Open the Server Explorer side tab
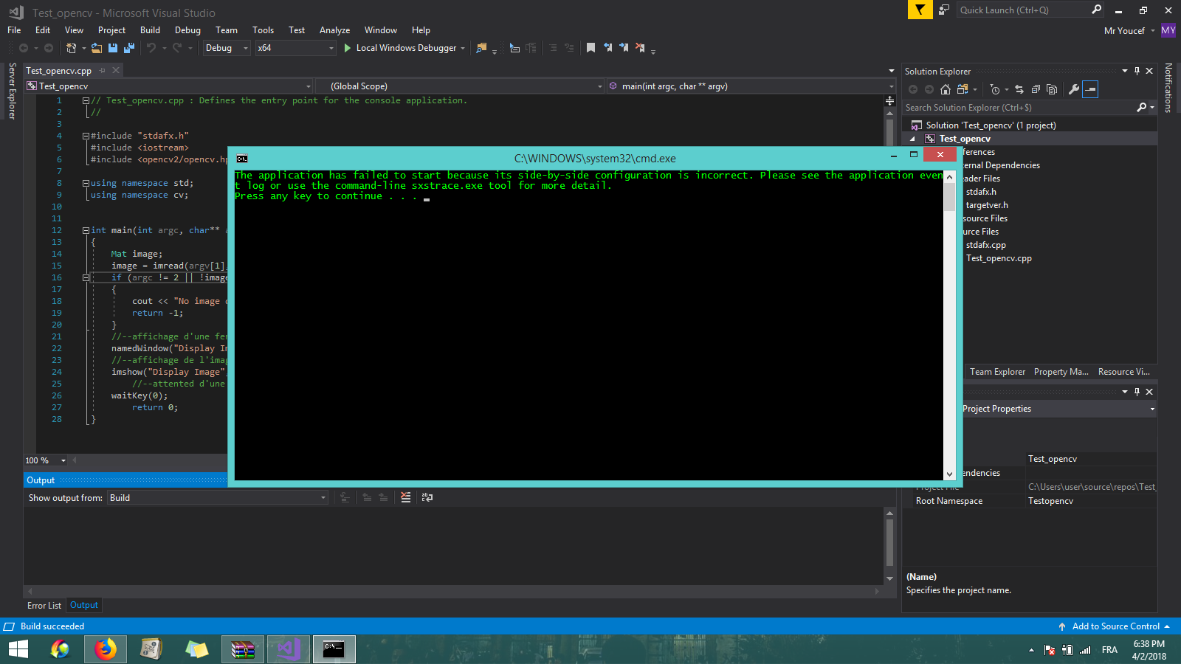Image resolution: width=1181 pixels, height=664 pixels. (x=12, y=91)
